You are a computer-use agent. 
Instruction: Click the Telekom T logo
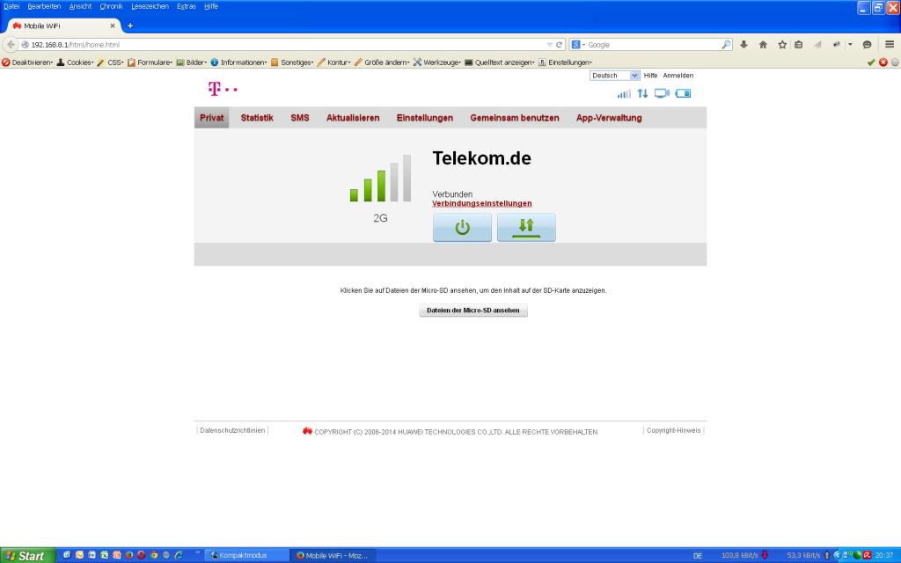point(223,89)
